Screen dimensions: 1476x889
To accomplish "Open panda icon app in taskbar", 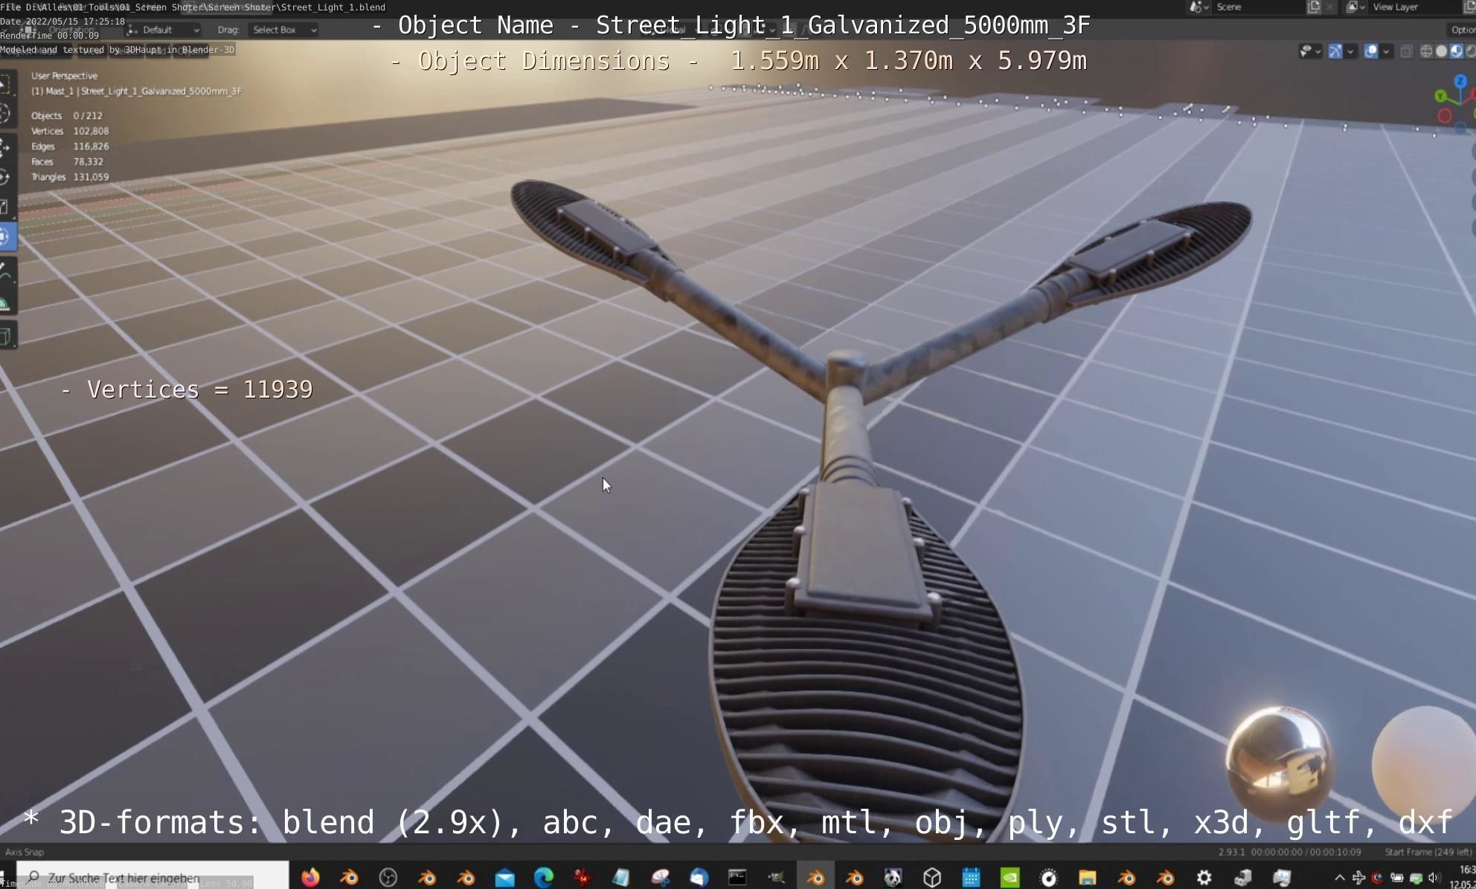I will coord(893,877).
